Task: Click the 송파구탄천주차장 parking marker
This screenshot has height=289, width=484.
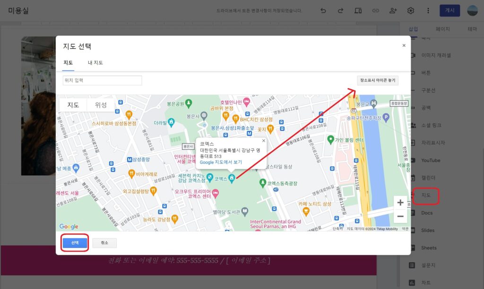Action: [386, 117]
